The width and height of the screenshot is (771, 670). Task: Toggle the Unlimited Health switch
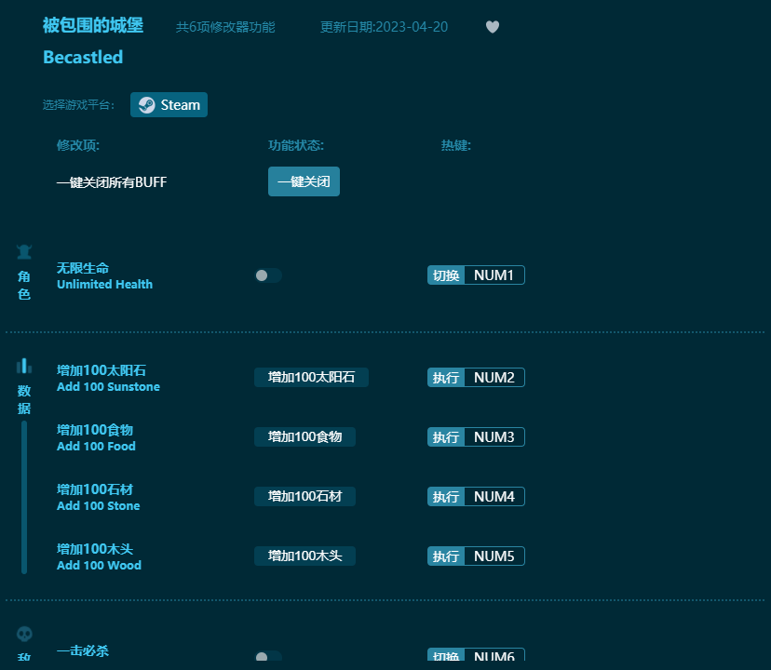tap(268, 275)
